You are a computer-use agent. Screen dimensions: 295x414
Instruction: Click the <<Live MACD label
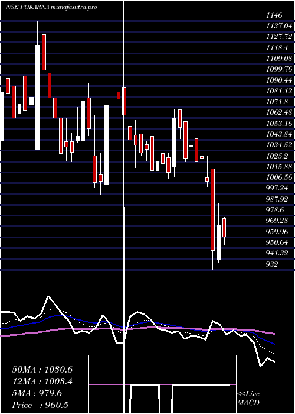(x=248, y=398)
